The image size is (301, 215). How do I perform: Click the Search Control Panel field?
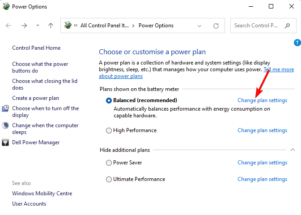[257, 26]
